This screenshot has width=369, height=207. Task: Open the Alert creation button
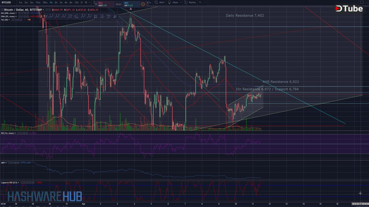pos(161,2)
